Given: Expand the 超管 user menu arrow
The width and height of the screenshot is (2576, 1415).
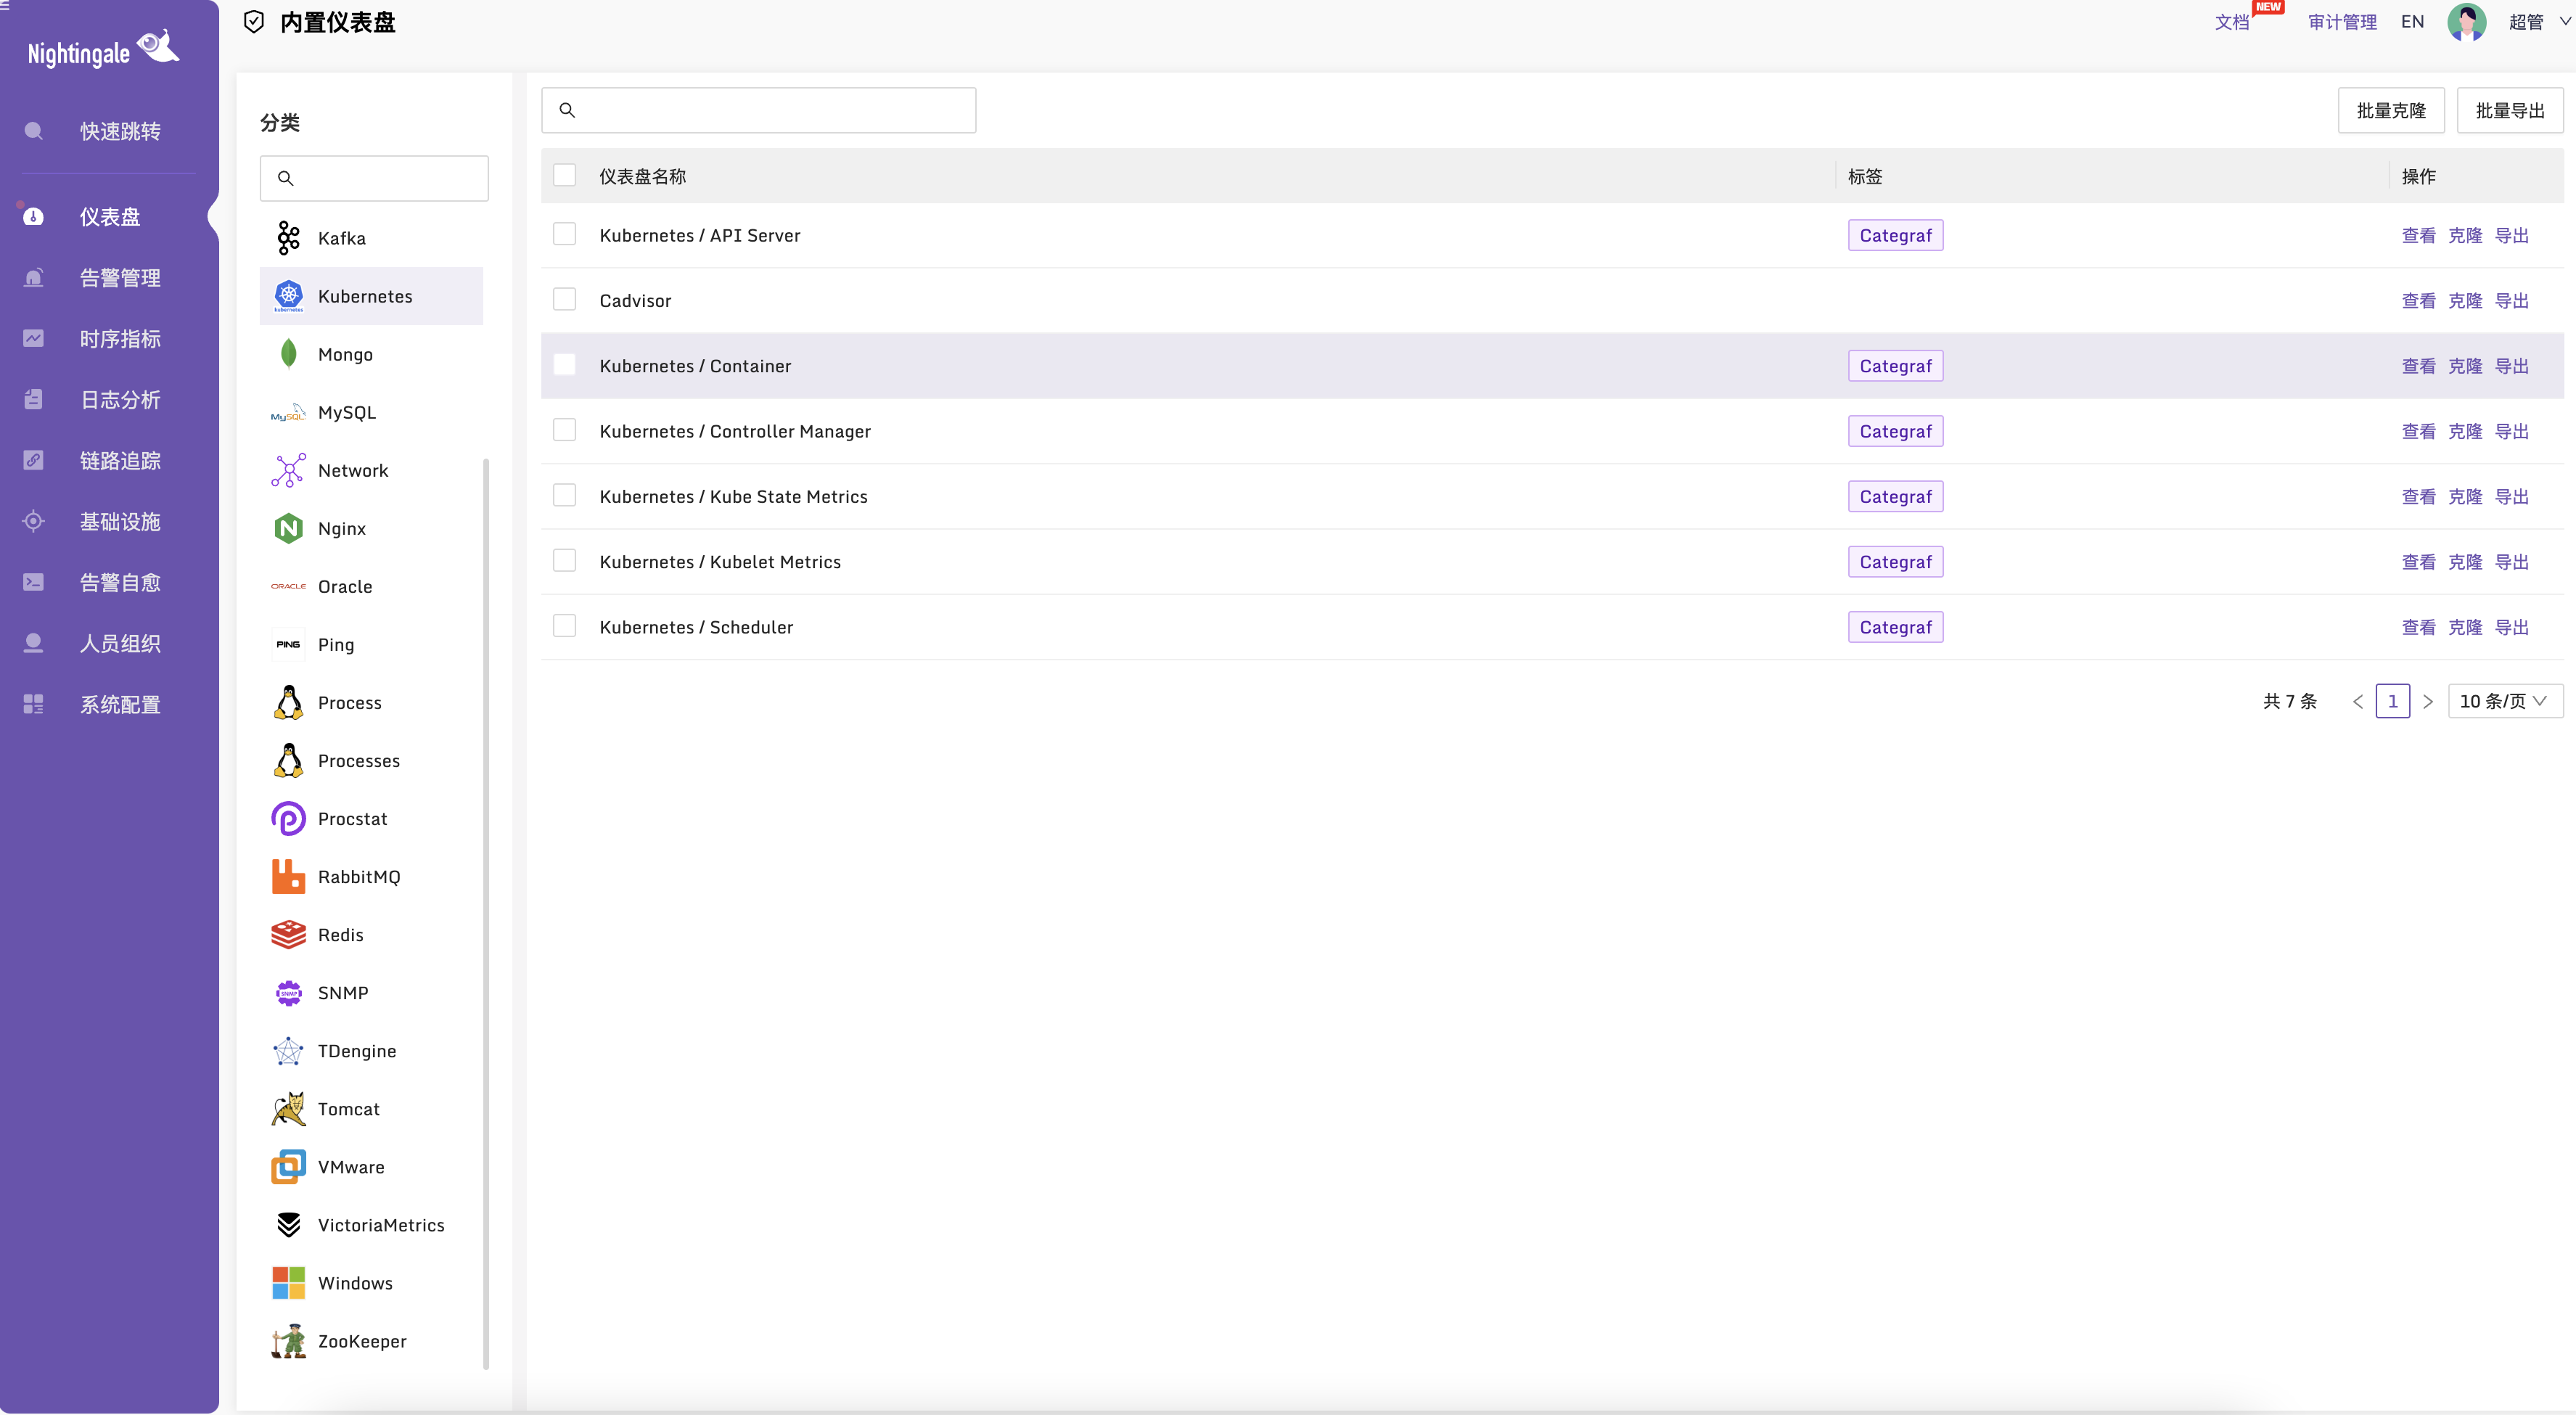Looking at the screenshot, I should (2564, 21).
